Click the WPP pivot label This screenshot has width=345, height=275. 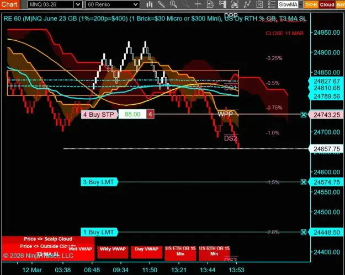click(x=225, y=114)
